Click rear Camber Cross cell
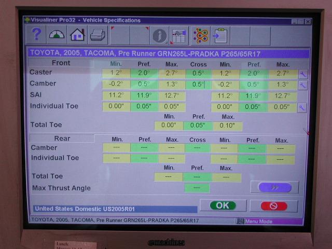This screenshot has height=249, width=332. 197,148
